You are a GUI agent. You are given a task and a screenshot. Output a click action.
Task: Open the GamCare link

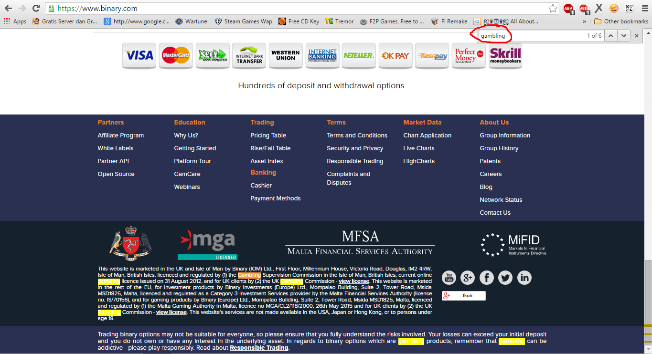(x=187, y=174)
